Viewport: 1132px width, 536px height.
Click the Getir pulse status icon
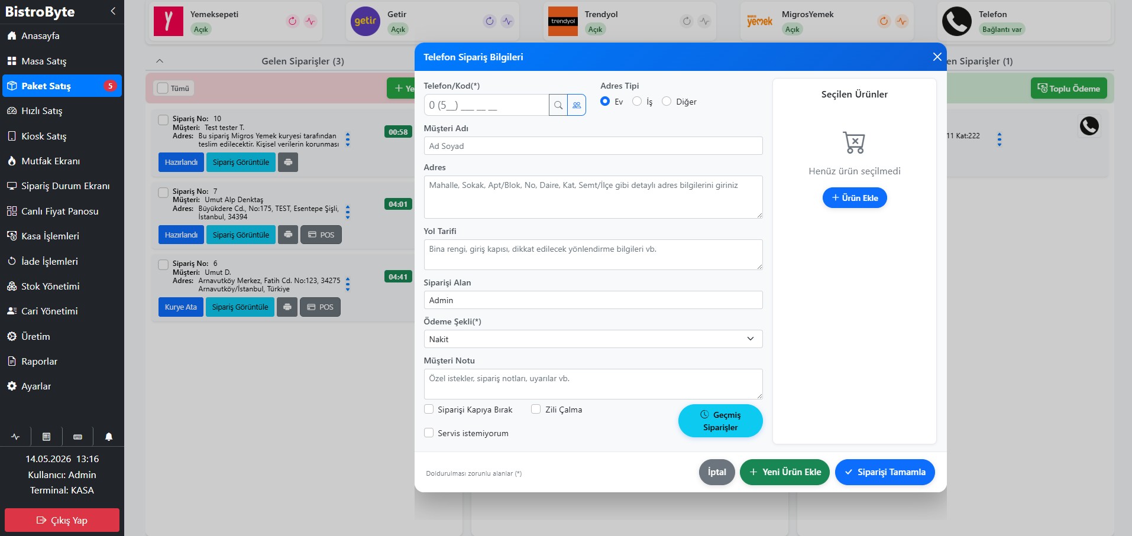click(507, 21)
